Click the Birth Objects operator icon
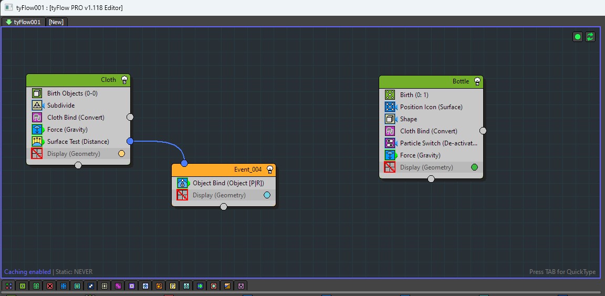Image resolution: width=605 pixels, height=296 pixels. (37, 93)
